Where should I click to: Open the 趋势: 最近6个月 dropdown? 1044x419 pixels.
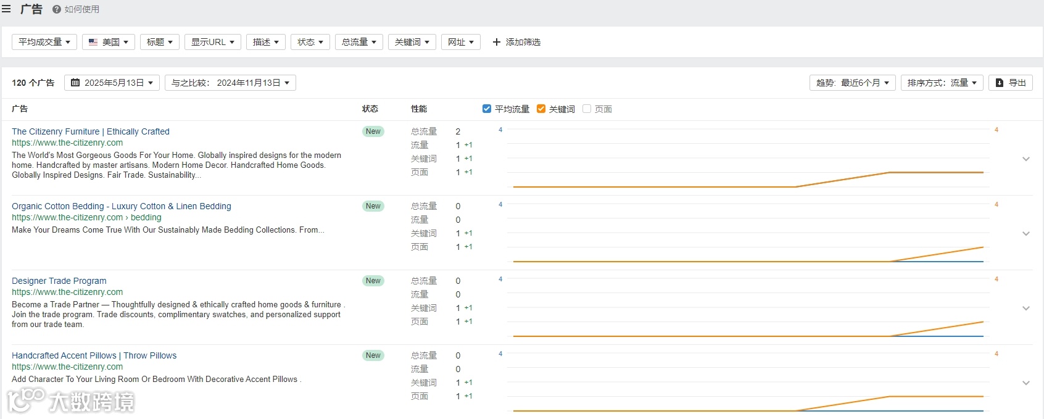[x=853, y=83]
